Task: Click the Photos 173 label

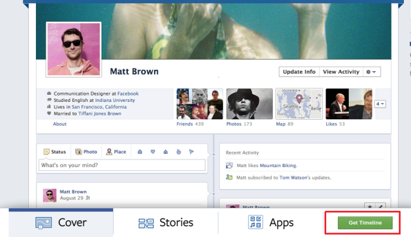Action: tap(239, 124)
